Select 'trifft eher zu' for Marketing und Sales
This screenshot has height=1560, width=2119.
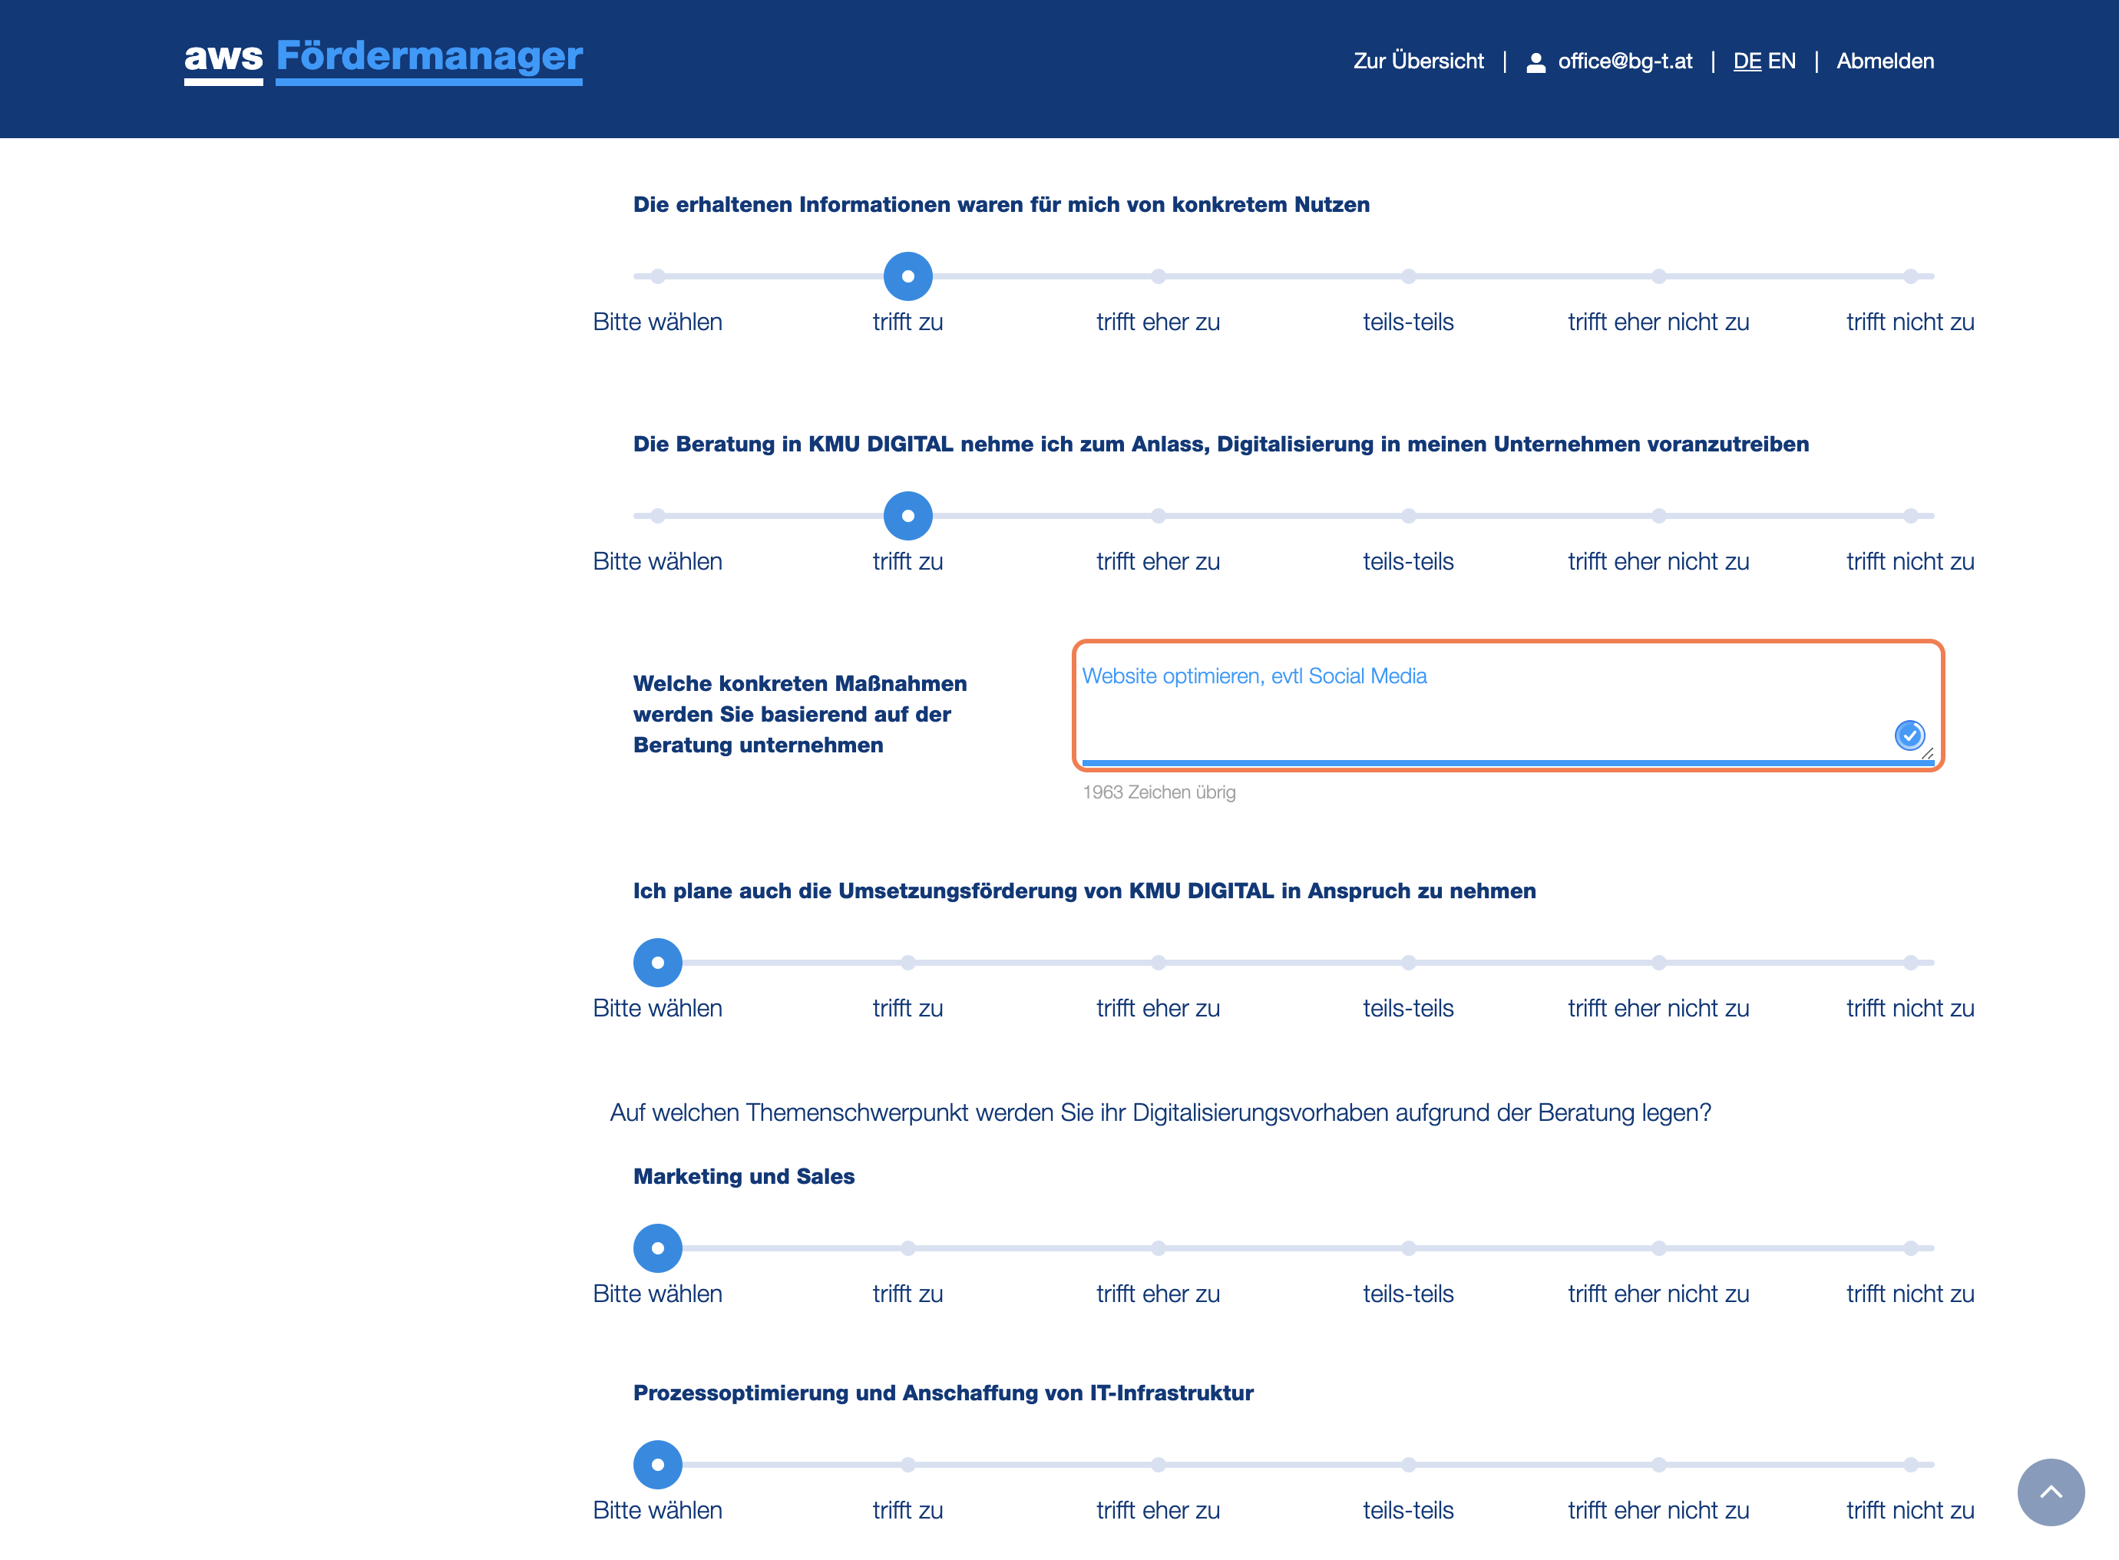1158,1248
